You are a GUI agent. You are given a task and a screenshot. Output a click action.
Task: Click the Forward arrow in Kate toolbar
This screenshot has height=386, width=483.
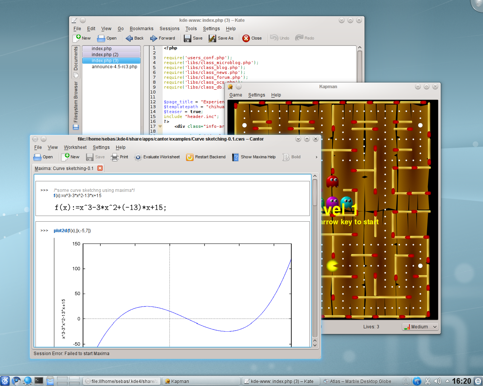[154, 38]
